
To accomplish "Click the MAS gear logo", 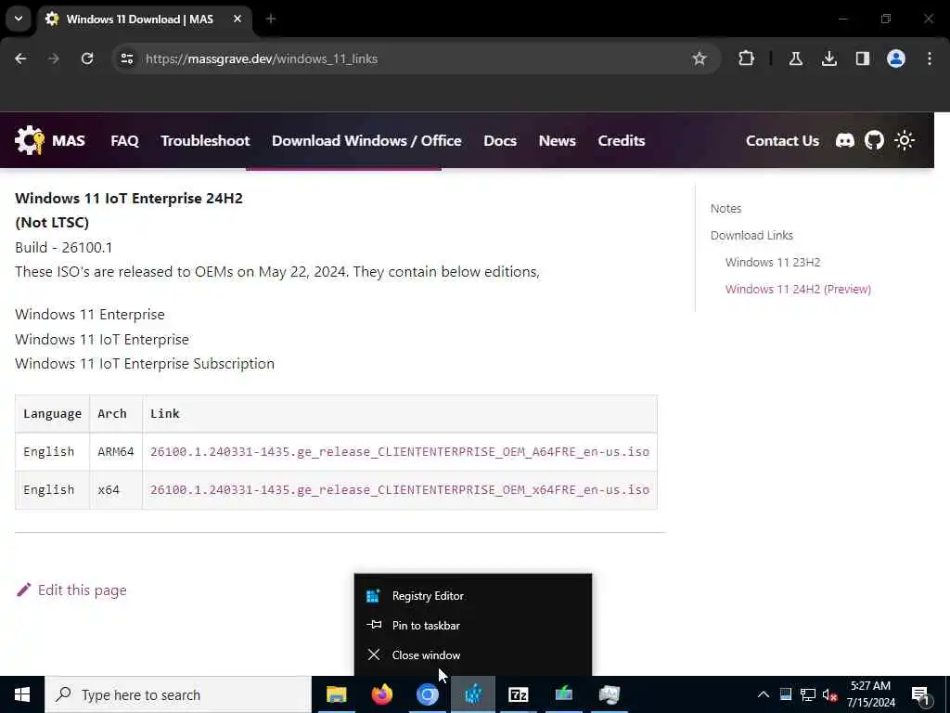I will click(29, 141).
